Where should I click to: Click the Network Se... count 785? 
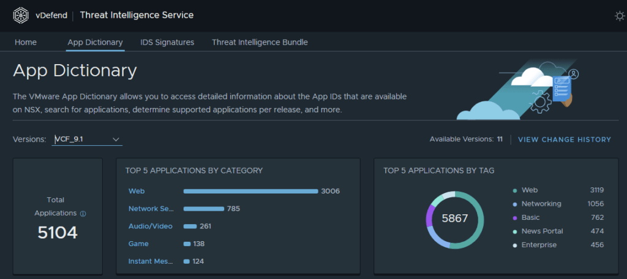coord(233,208)
